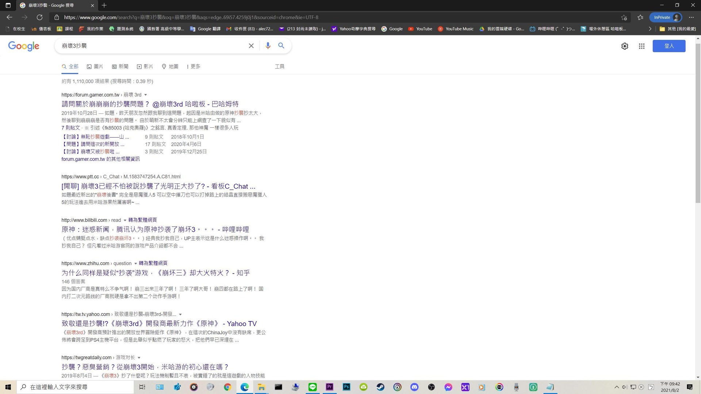Click 轉為繁體網頁 for the zhihu result

coord(153,263)
